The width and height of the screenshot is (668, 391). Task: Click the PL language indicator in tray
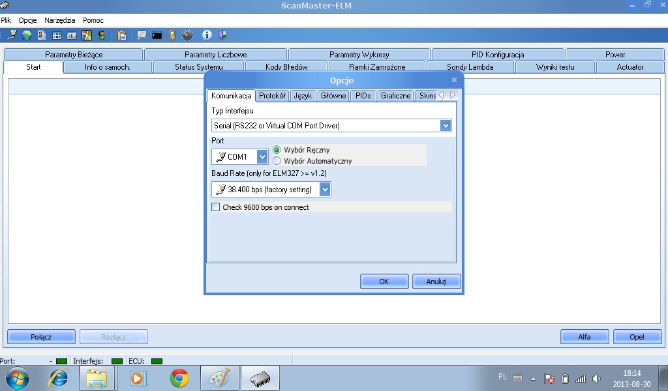pyautogui.click(x=503, y=377)
